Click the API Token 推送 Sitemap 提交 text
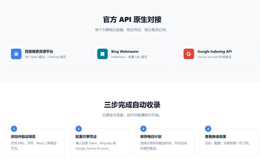The width and height of the screenshot is (260, 160). click(45, 57)
